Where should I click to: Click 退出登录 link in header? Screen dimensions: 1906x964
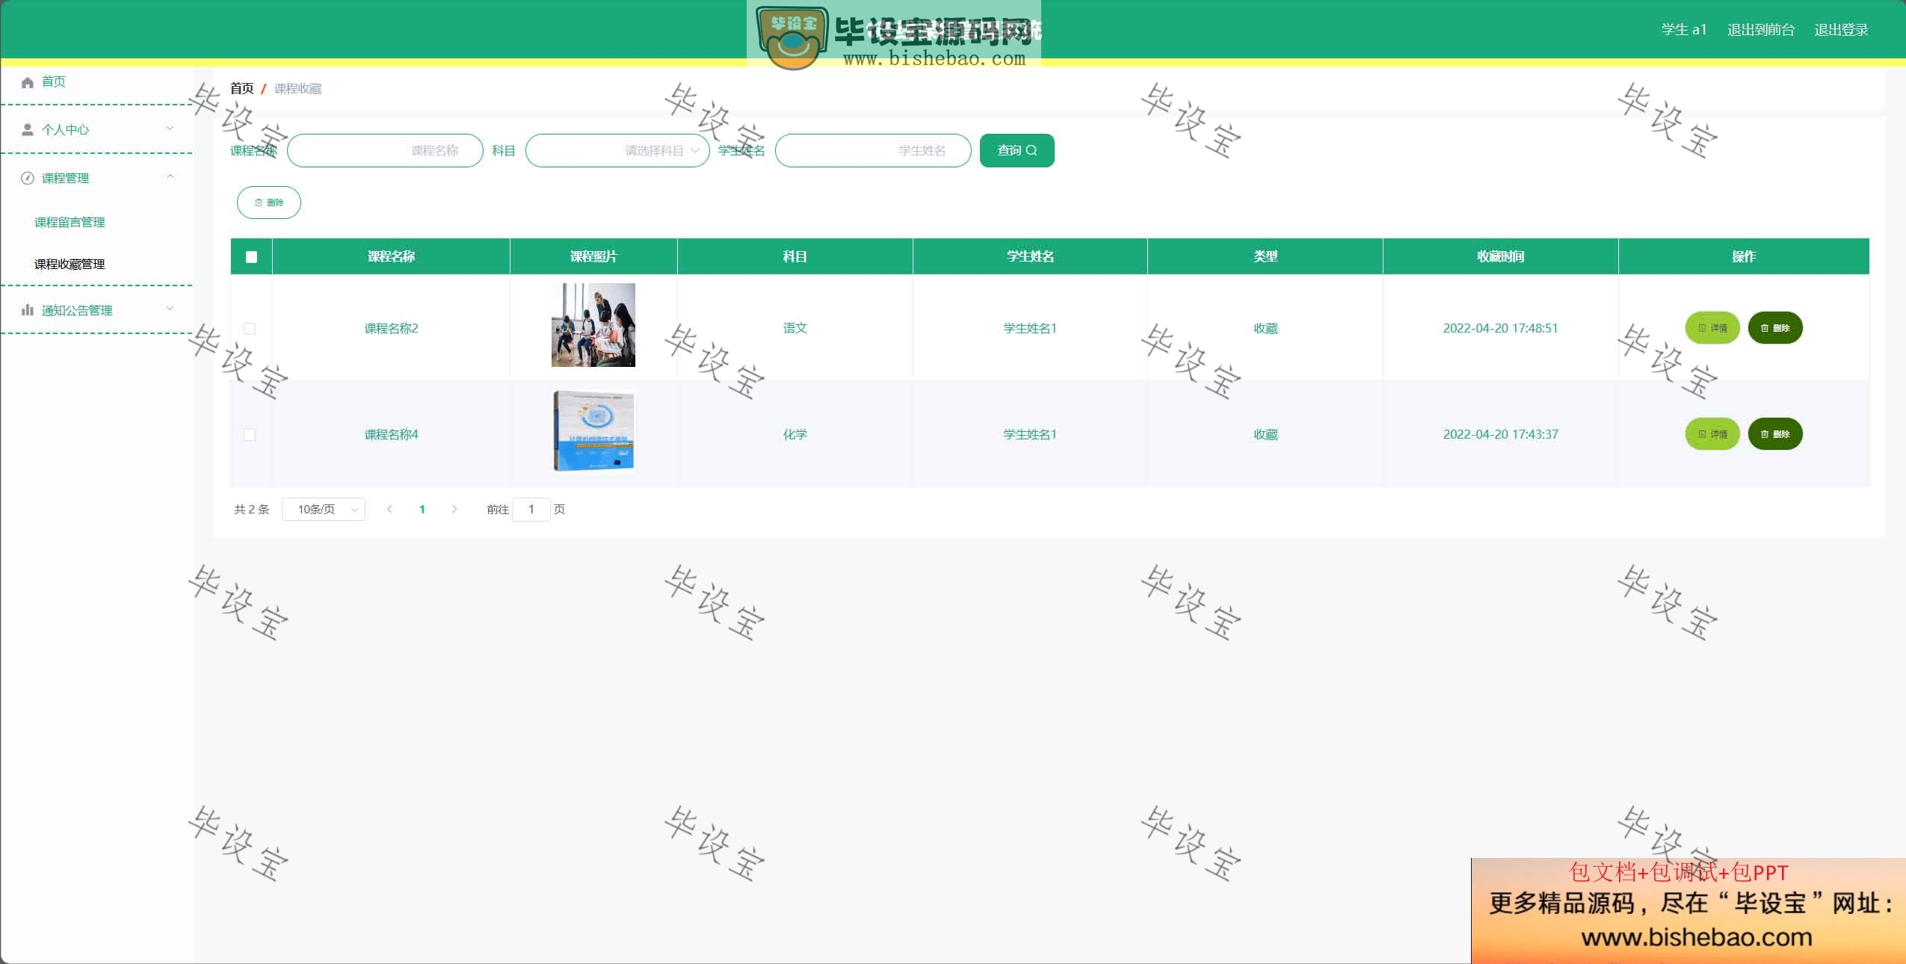[1841, 30]
